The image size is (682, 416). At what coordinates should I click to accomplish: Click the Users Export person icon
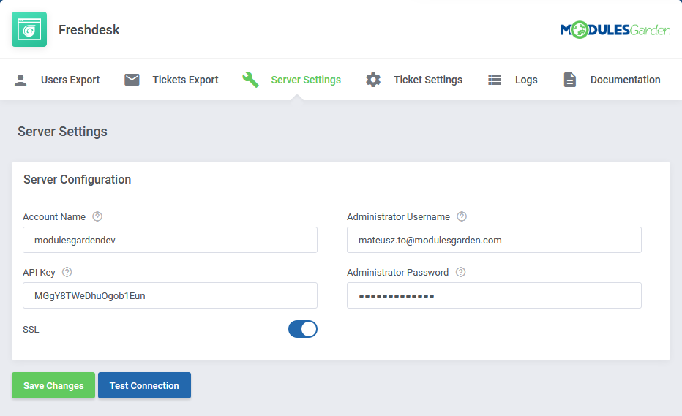point(20,80)
